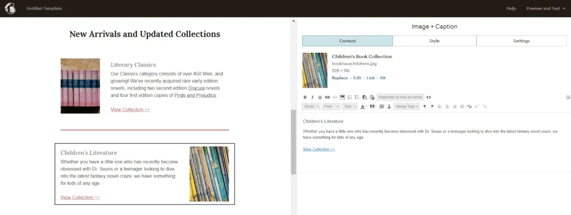Click the Untitled Template name
The width and height of the screenshot is (571, 215).
point(44,8)
